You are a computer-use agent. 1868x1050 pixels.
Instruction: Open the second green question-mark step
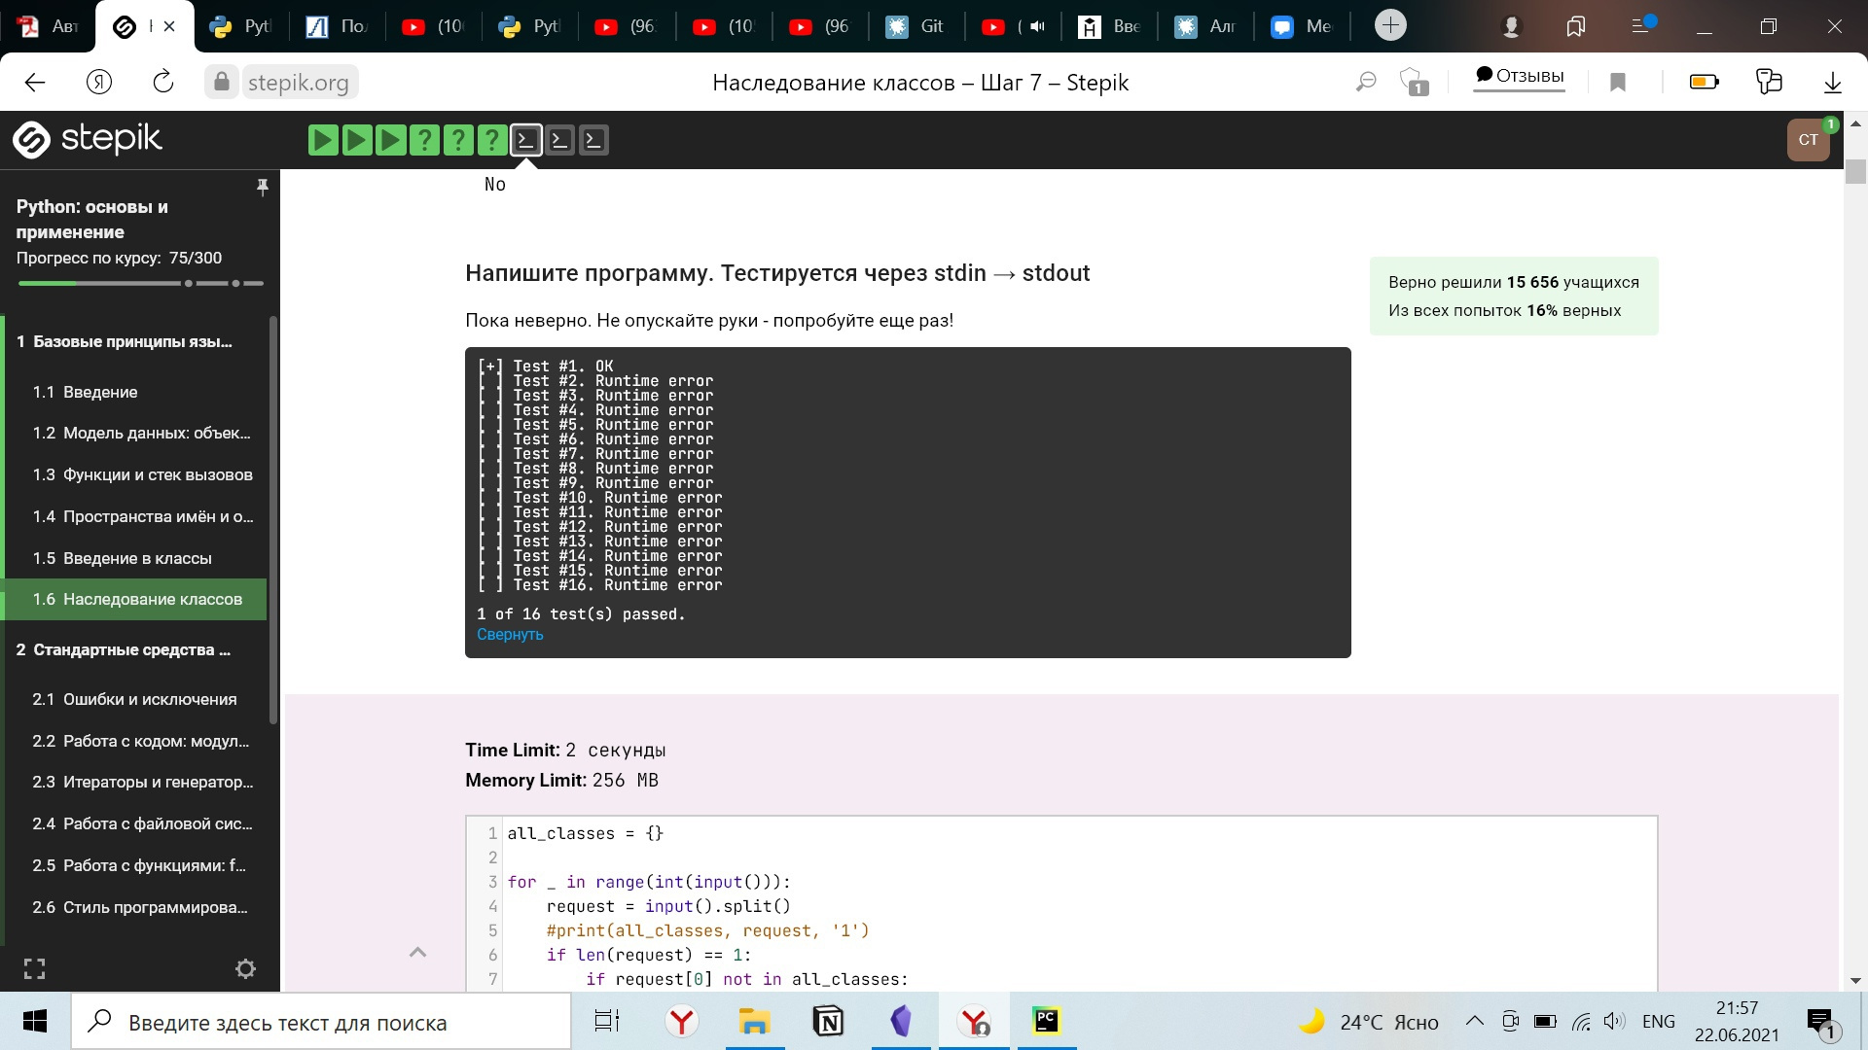click(458, 140)
